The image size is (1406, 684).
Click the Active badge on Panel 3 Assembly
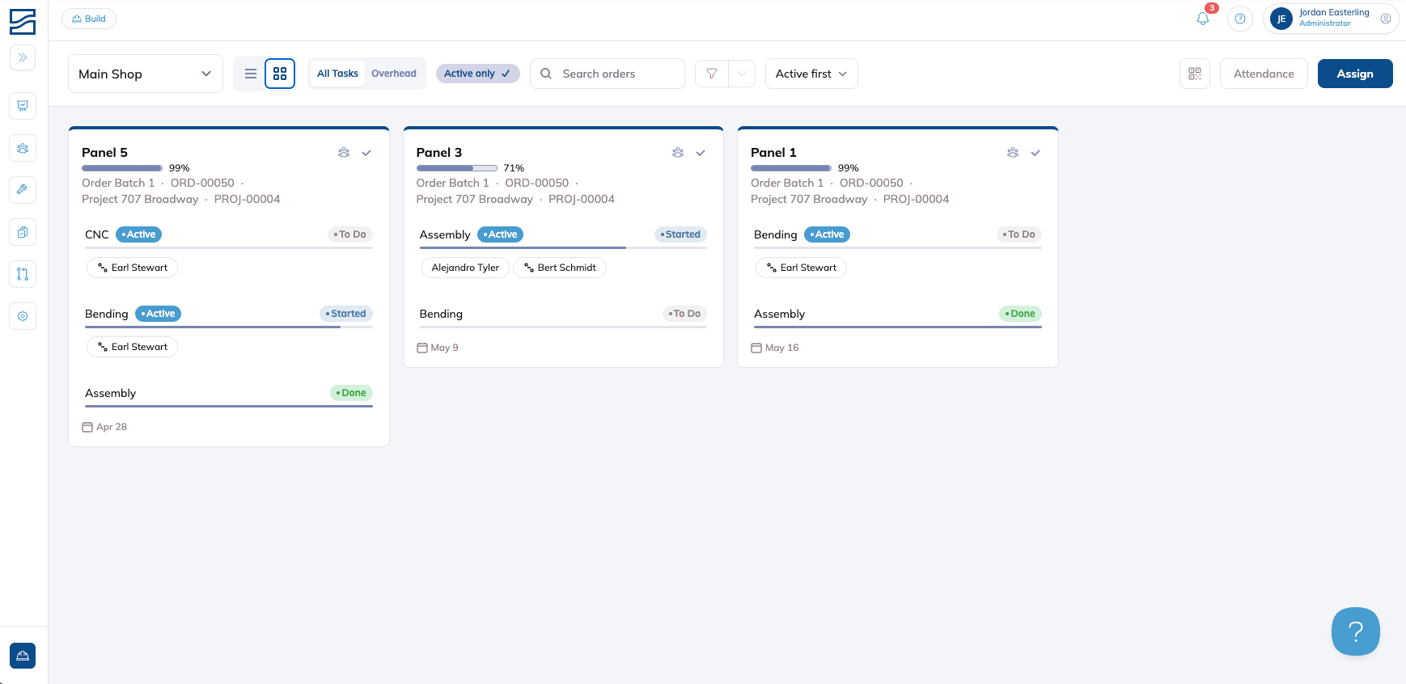click(501, 234)
